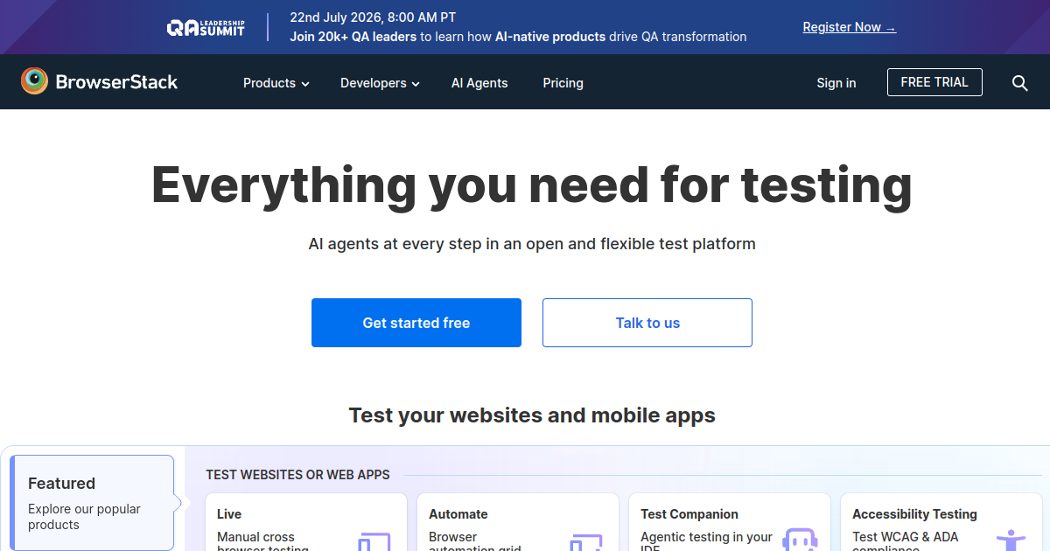1050x551 pixels.
Task: Select the Featured products tab
Action: pyautogui.click(x=92, y=503)
